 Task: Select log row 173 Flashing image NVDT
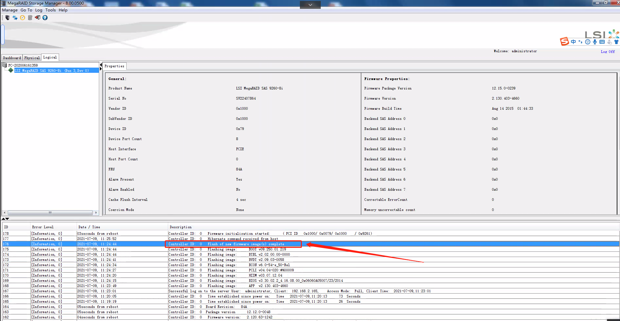pyautogui.click(x=311, y=260)
